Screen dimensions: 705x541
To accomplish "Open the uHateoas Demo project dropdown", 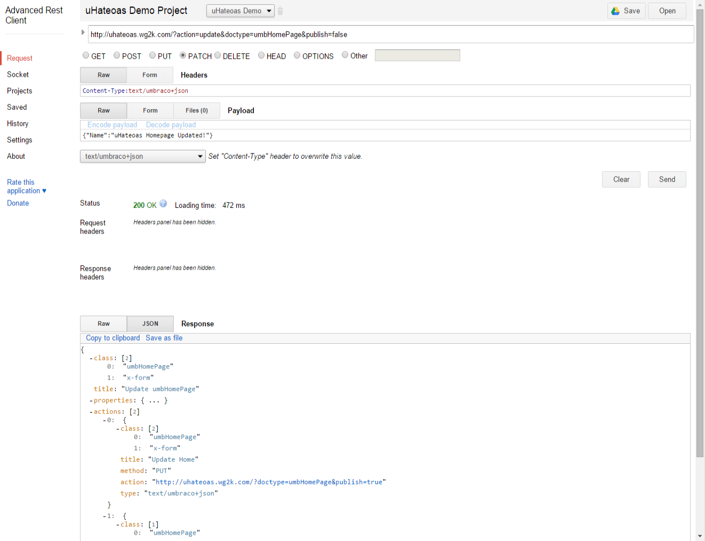I will point(241,11).
